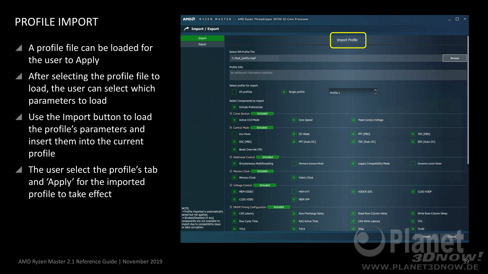The width and height of the screenshot is (488, 274).
Task: Toggle the Row Precharge Delay checkbox
Action: tap(294, 214)
